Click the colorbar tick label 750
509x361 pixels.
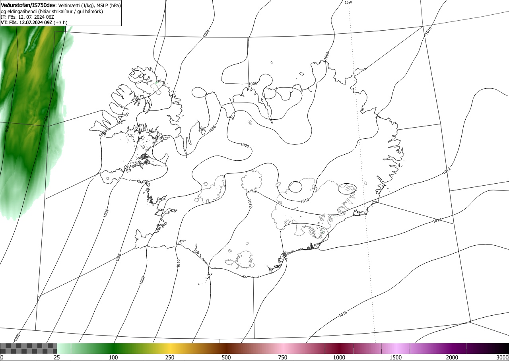click(x=283, y=357)
